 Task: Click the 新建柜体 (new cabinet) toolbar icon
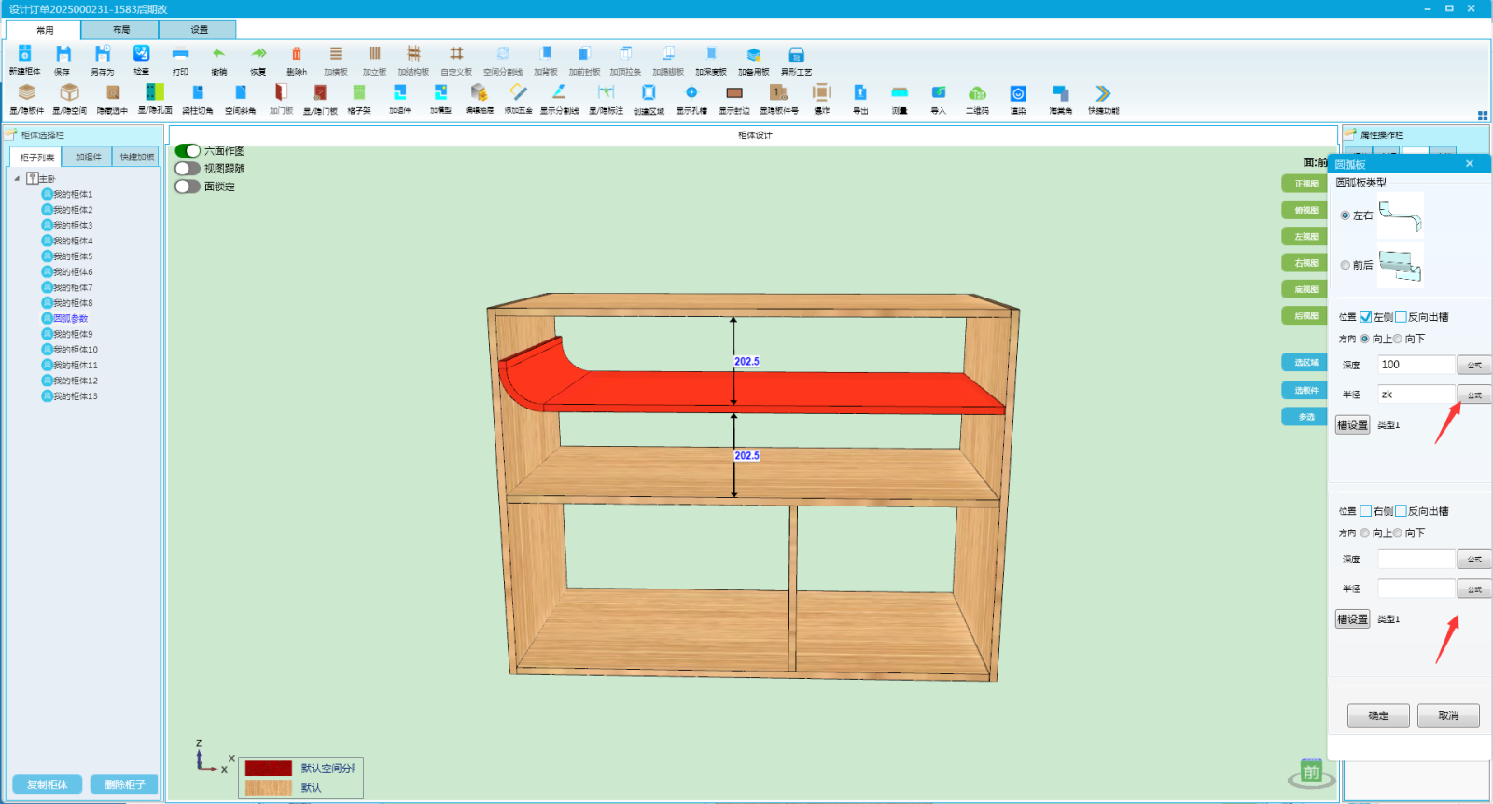point(25,55)
